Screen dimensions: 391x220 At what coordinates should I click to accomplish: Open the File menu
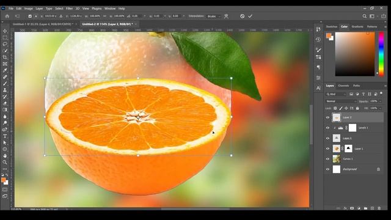pos(11,9)
